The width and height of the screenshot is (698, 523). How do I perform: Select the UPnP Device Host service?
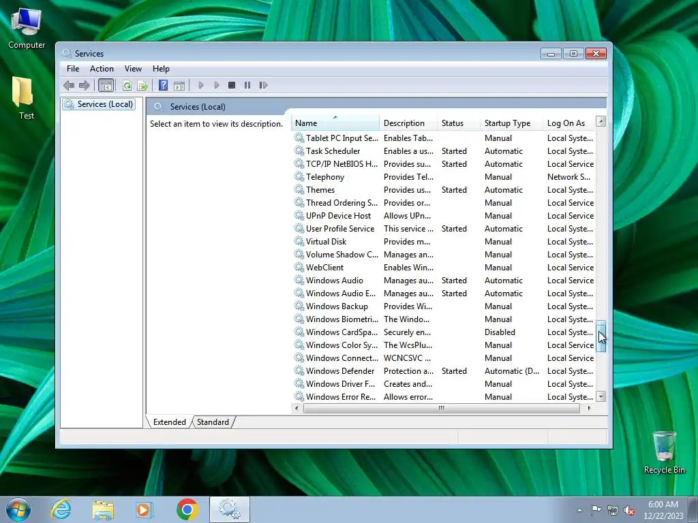click(x=444, y=216)
